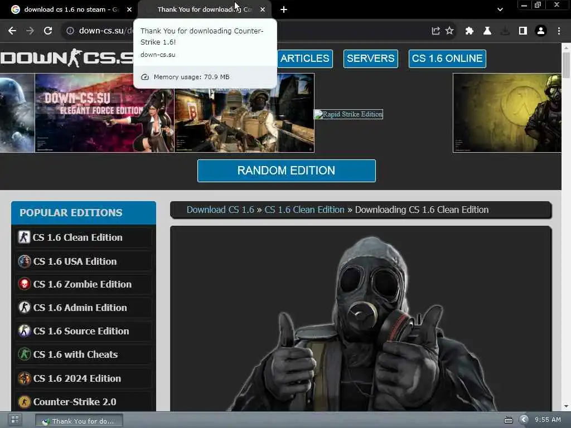This screenshot has width=571, height=428.
Task: Open the taskbar start menu icon
Action: click(15, 420)
